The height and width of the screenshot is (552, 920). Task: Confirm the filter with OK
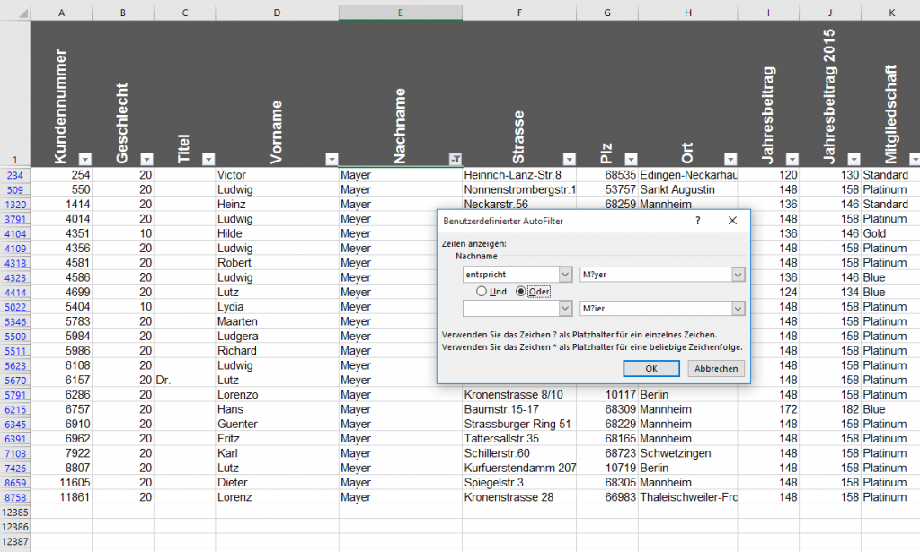coord(652,369)
